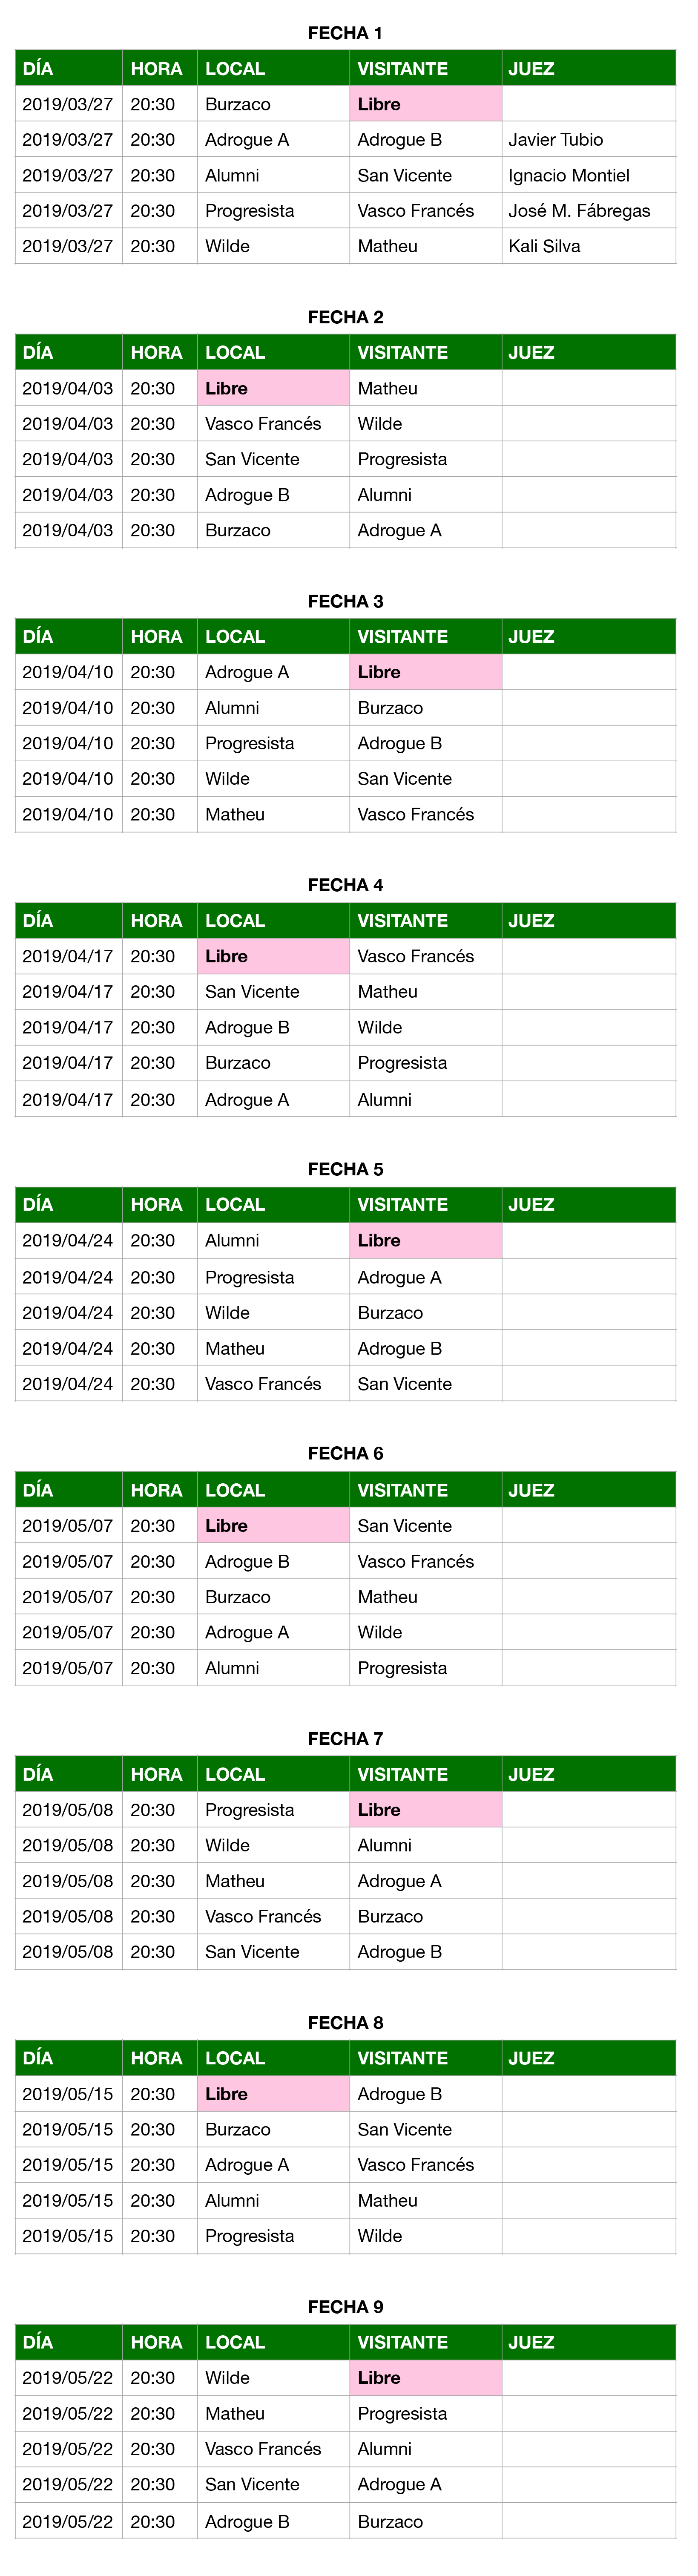Click the LOCAL header in Fecha 2 table

tap(235, 353)
